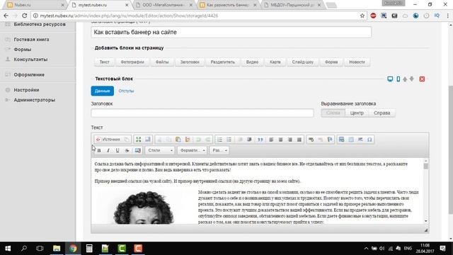Open Оформление in sidebar
453x255 pixels.
[29, 74]
